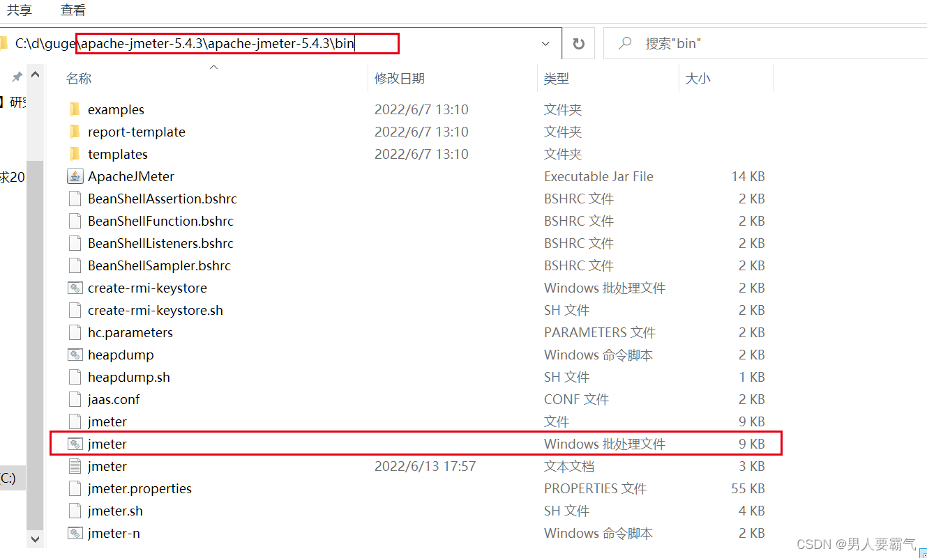Select jmeter.properties file name
The width and height of the screenshot is (927, 558).
click(140, 488)
